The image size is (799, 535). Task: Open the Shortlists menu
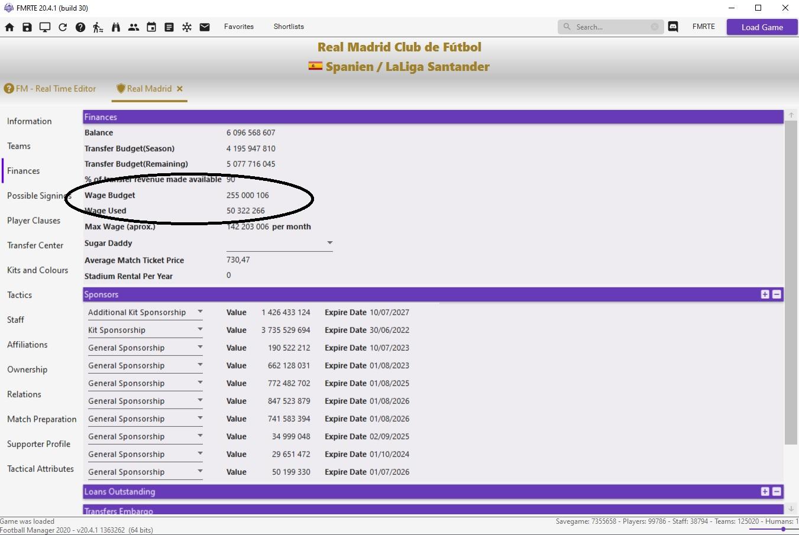(x=289, y=27)
